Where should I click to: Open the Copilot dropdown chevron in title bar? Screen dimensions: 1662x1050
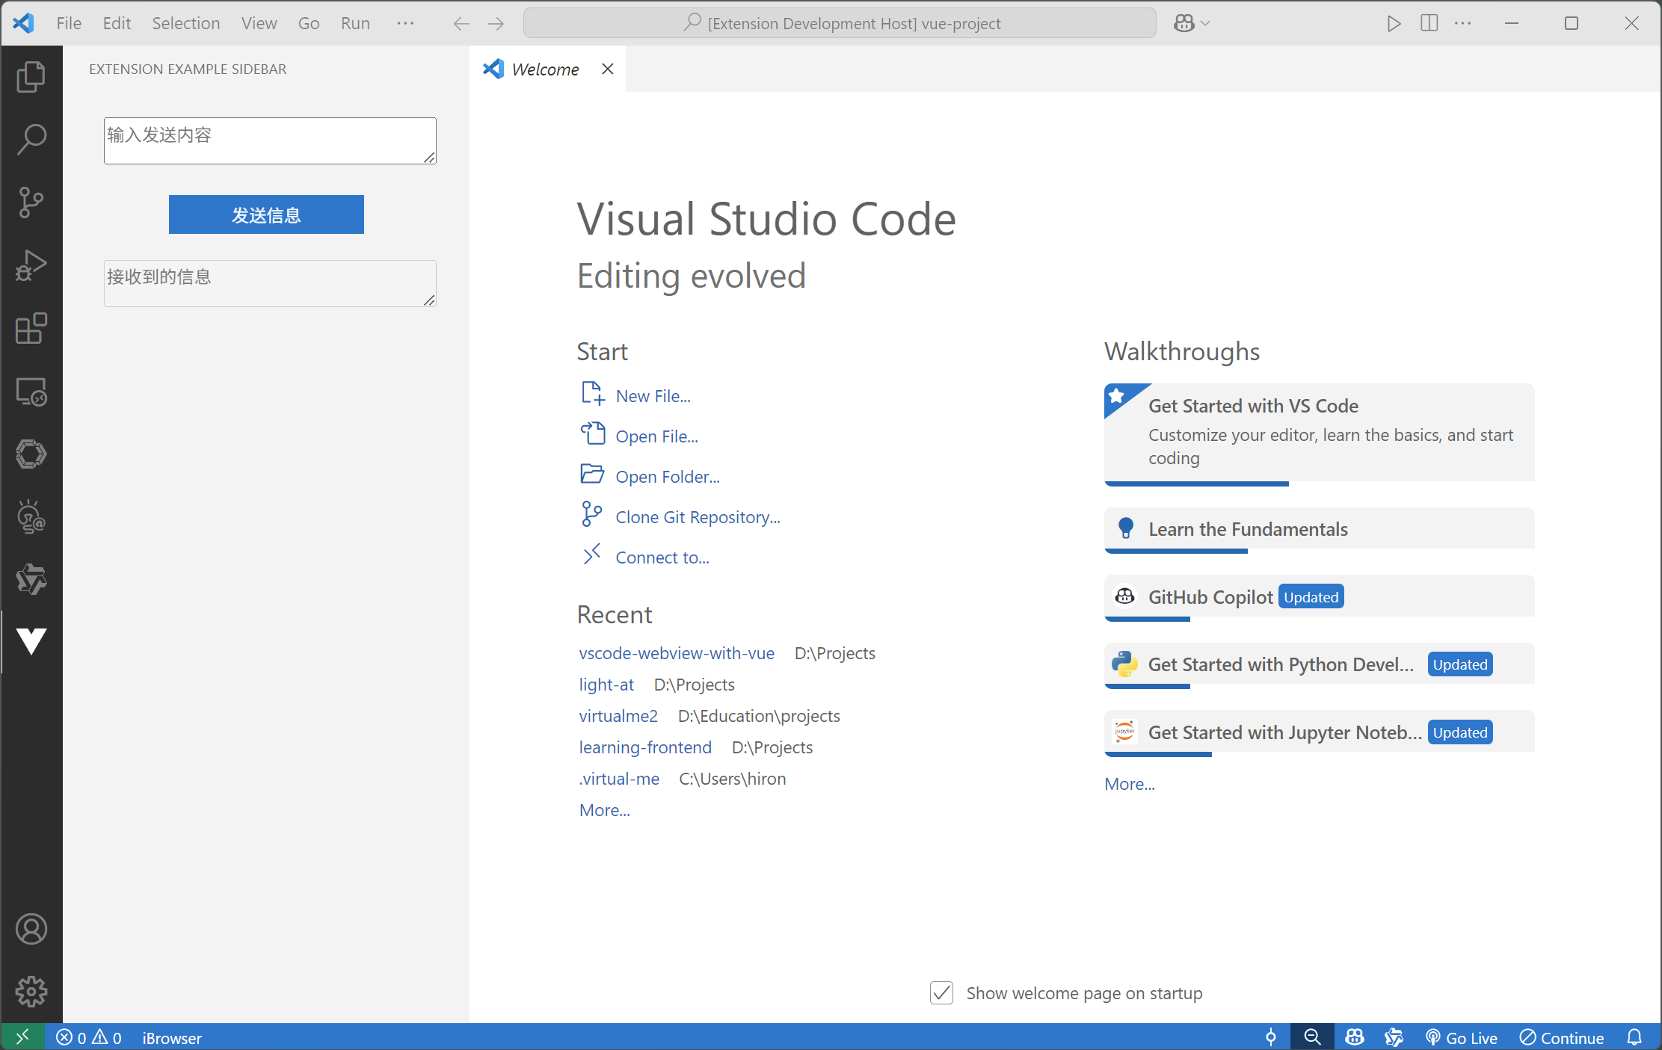1205,23
